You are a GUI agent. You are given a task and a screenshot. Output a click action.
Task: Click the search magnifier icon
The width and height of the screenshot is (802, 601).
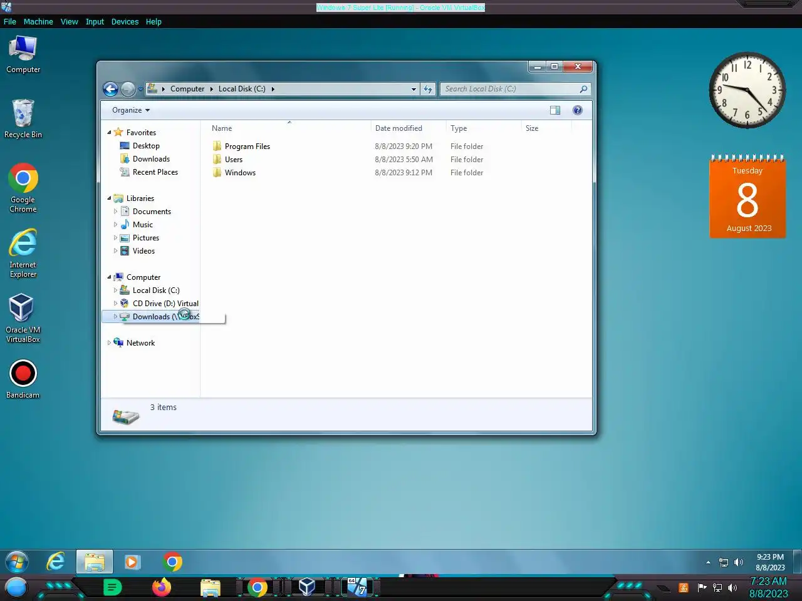click(583, 89)
